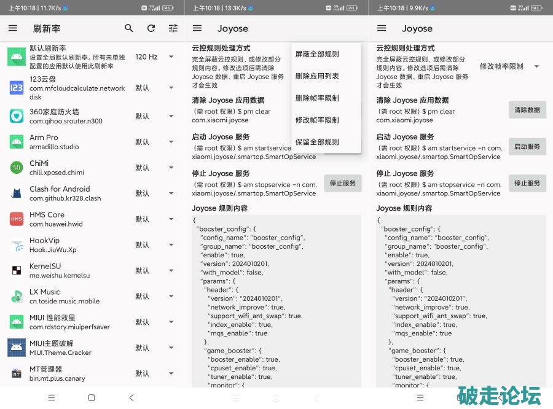Image resolution: width=553 pixels, height=409 pixels.
Task: Tap the 123云盘 app icon
Action: coord(17,88)
